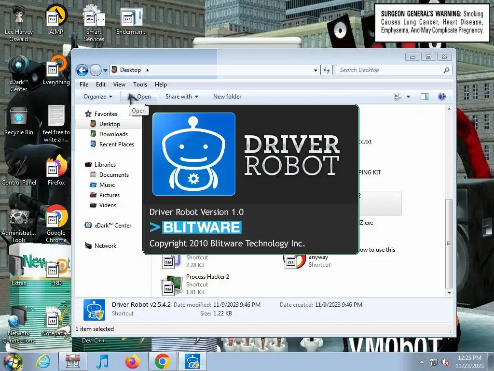Screen dimensions: 494x371
Task: Open the views options dropdown arrow
Action: (x=408, y=97)
